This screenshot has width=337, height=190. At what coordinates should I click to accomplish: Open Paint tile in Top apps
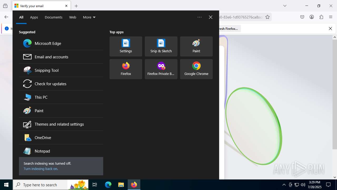click(196, 46)
